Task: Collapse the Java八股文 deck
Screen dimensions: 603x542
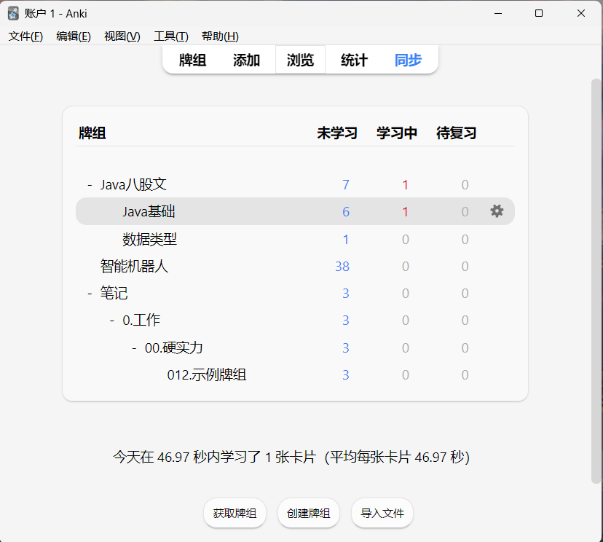Action: [90, 185]
